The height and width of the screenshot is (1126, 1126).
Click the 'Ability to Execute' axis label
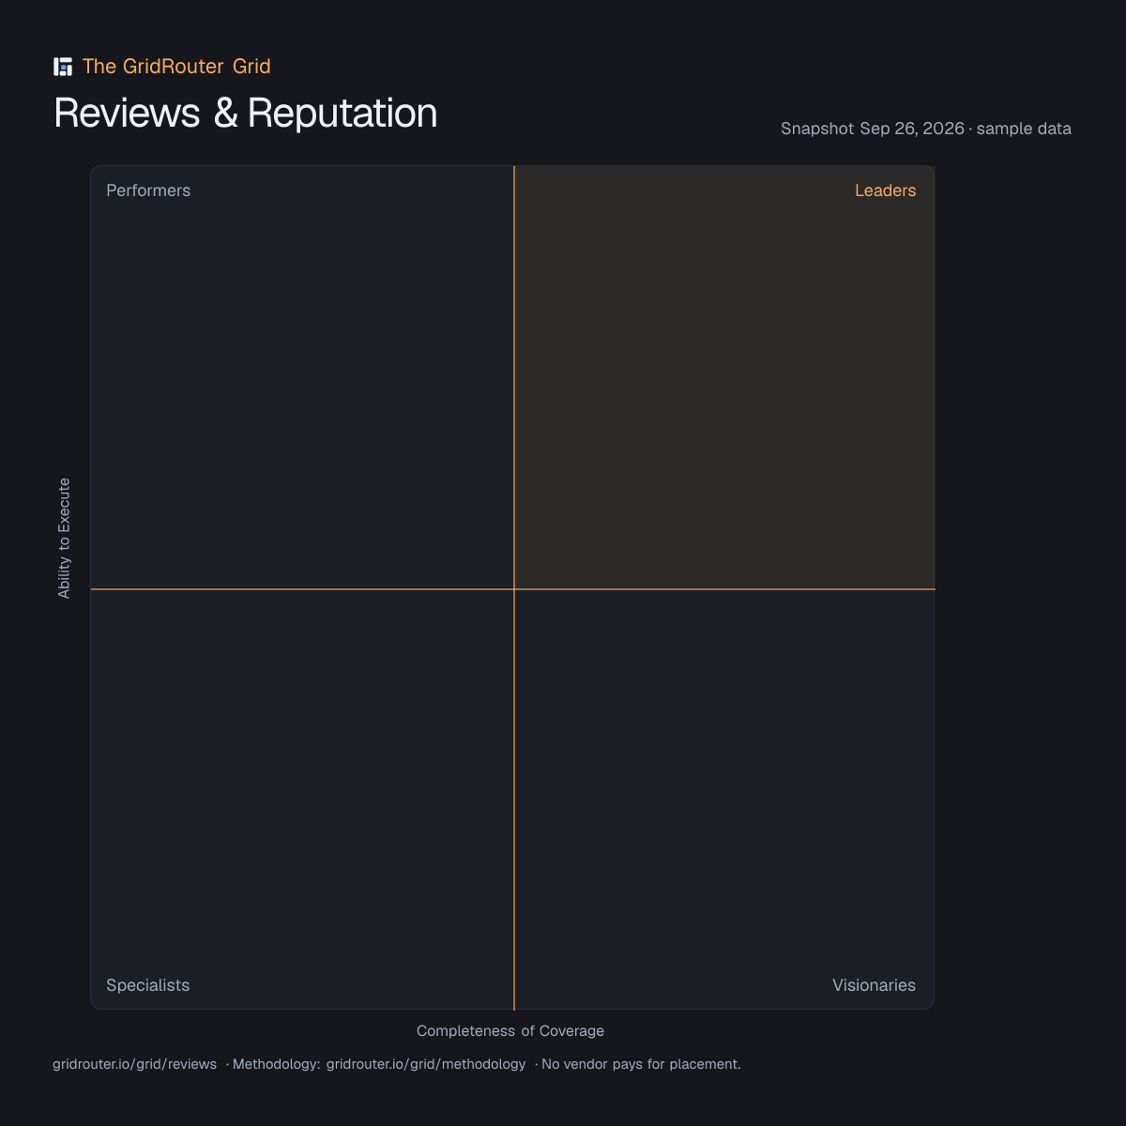coord(64,538)
